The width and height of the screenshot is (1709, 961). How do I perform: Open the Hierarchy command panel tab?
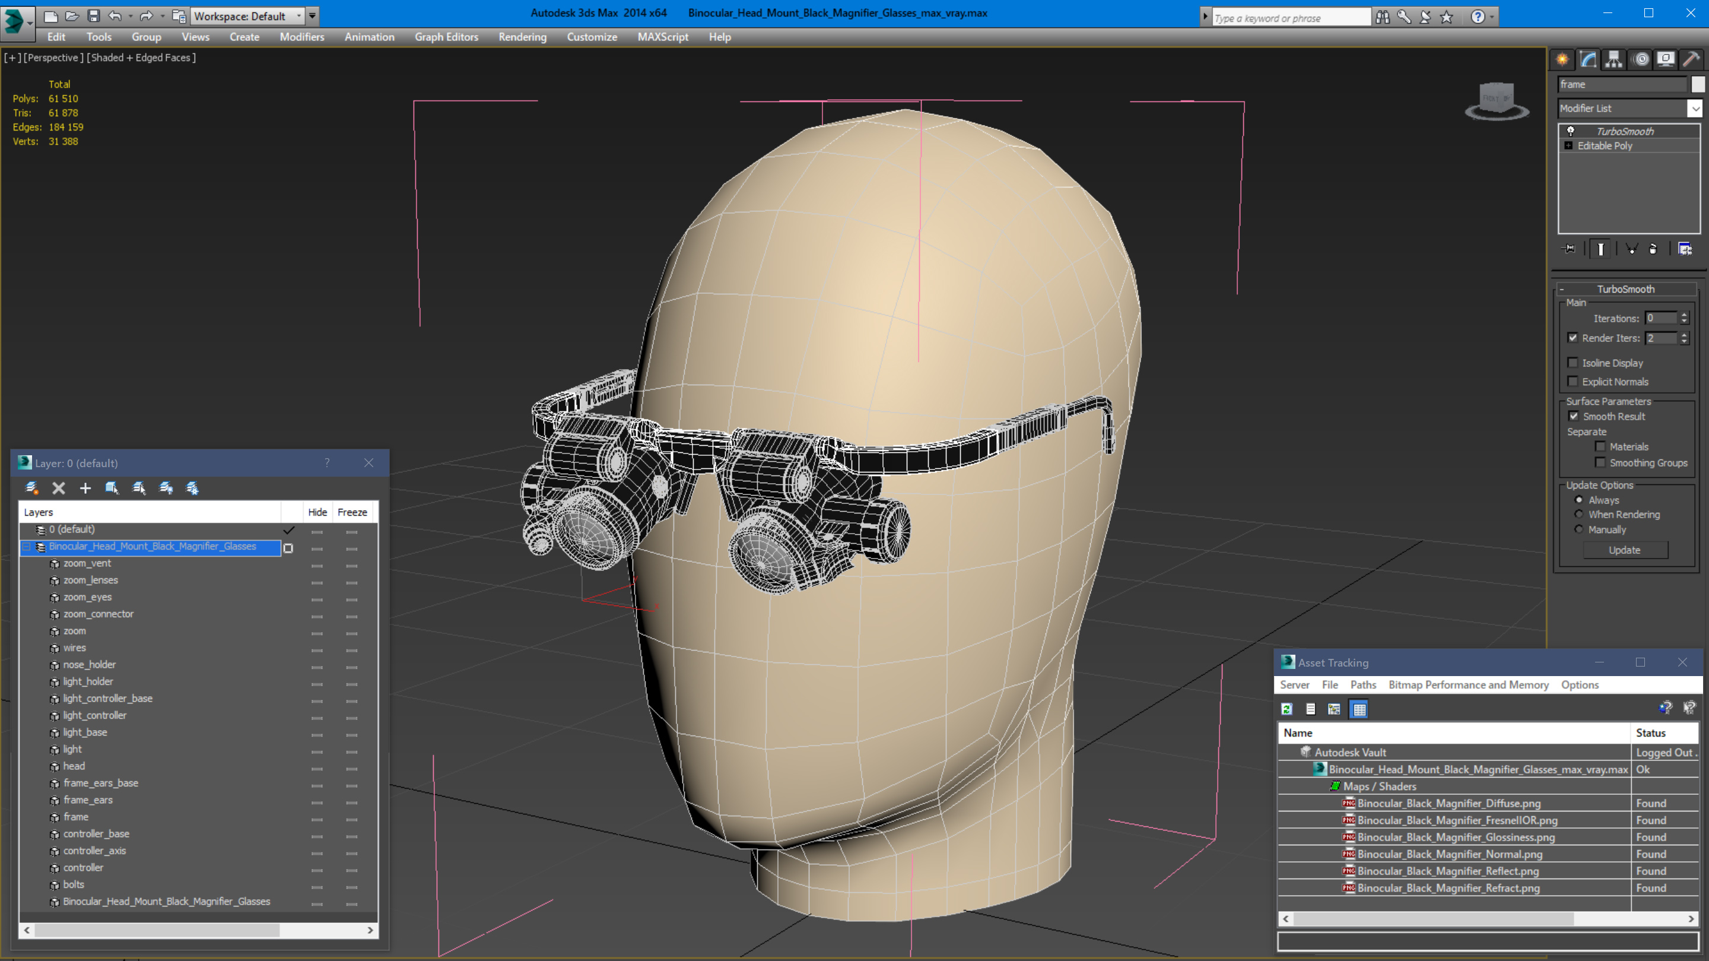pos(1613,60)
